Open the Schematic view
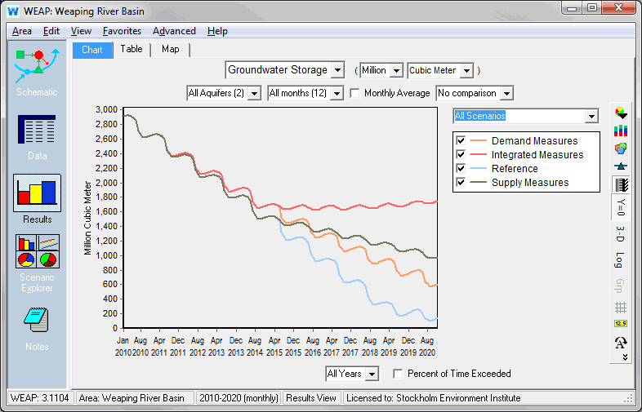The width and height of the screenshot is (642, 412). pyautogui.click(x=37, y=69)
